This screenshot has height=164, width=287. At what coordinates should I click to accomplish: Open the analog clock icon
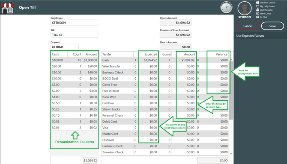tap(226, 8)
